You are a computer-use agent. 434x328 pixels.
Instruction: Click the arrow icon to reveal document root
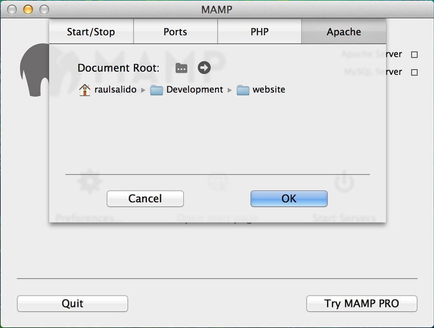pyautogui.click(x=204, y=68)
